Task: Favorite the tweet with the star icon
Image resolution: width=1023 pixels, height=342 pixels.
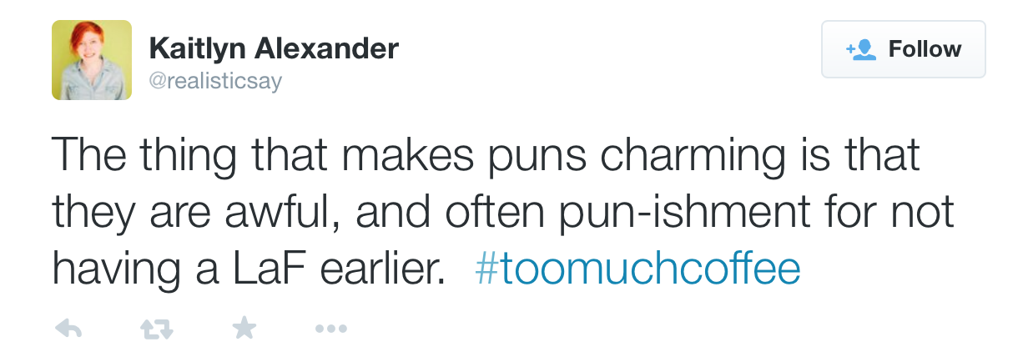Action: 244,328
